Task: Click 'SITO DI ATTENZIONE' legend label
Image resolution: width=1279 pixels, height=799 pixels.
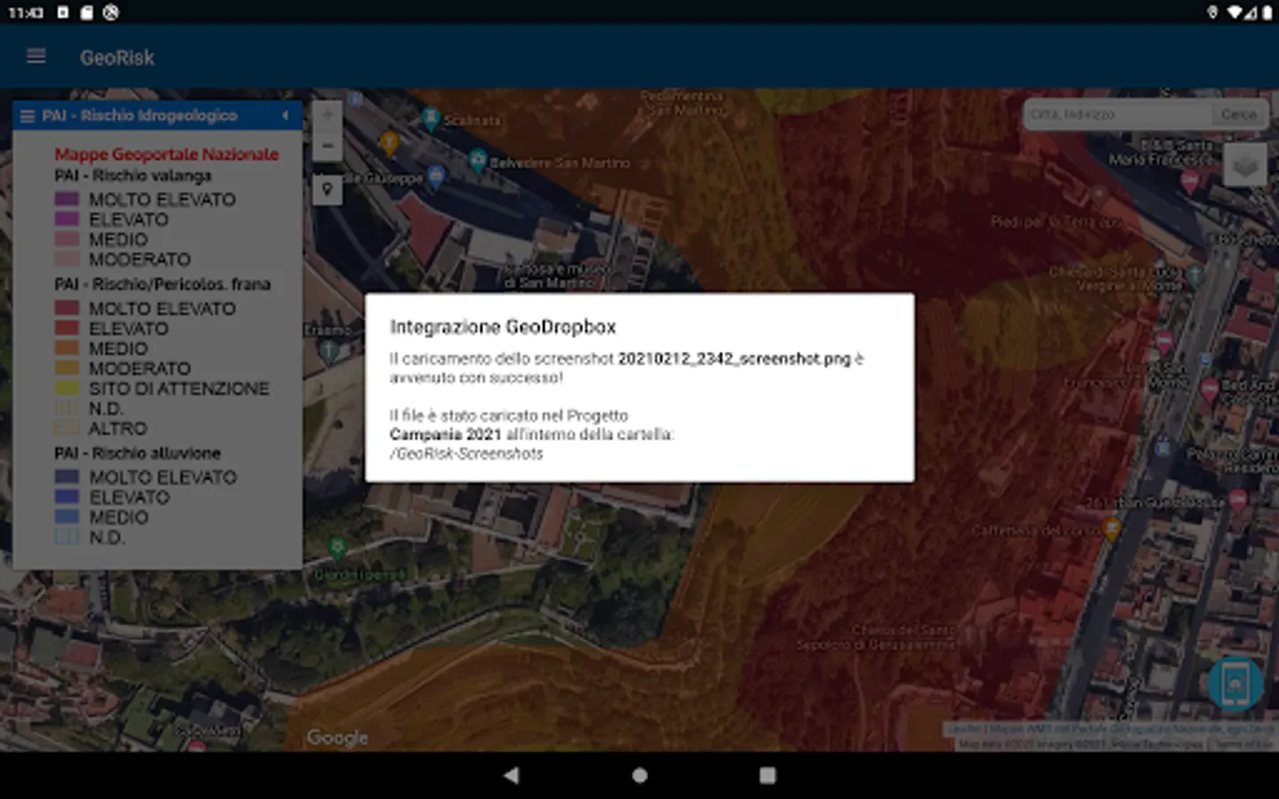Action: click(x=179, y=388)
